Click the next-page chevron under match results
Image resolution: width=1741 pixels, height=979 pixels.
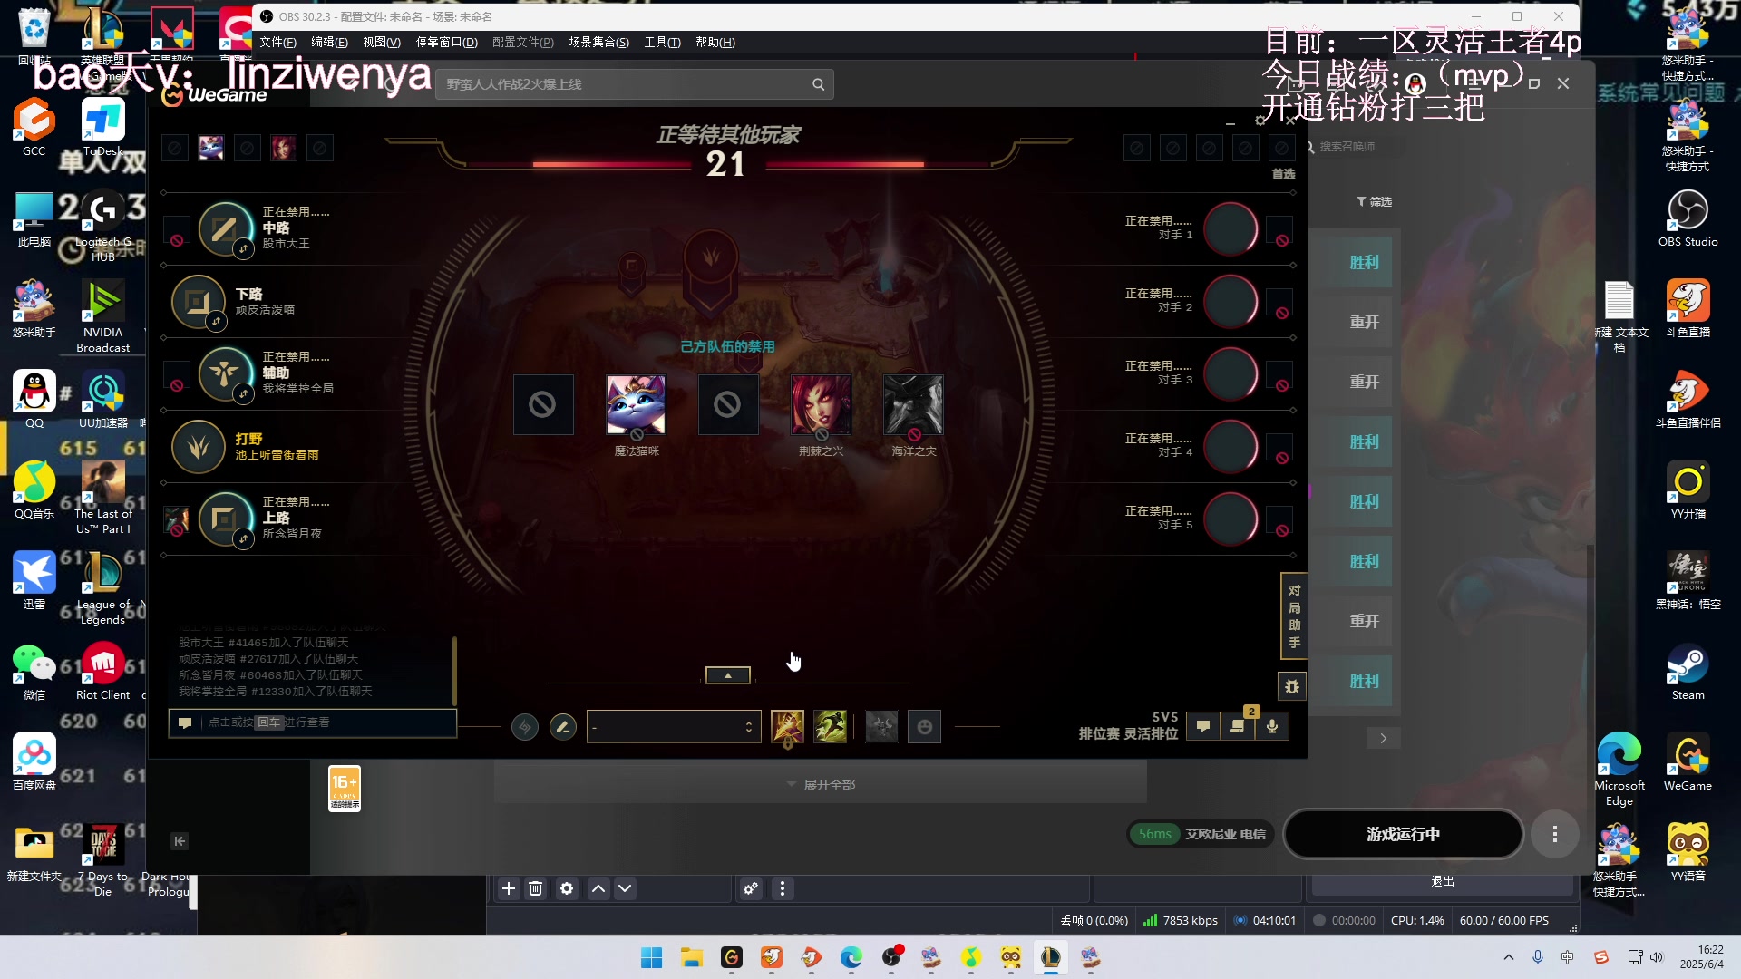tap(1383, 738)
